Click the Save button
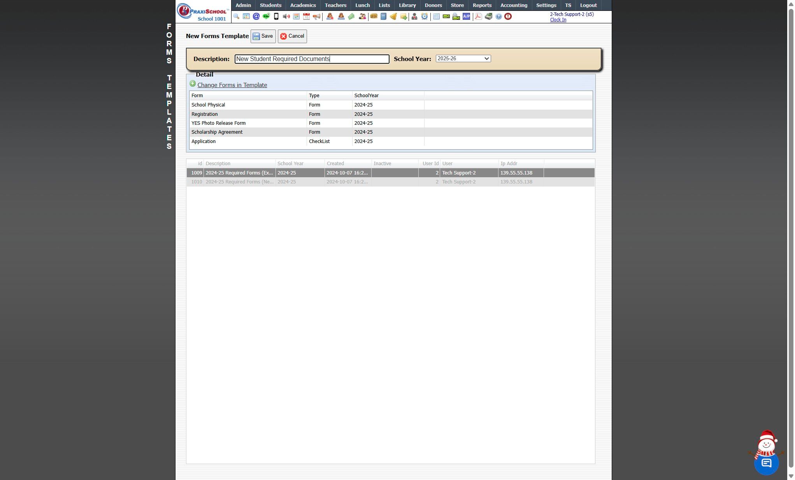Viewport: 795px width, 480px height. coord(263,36)
